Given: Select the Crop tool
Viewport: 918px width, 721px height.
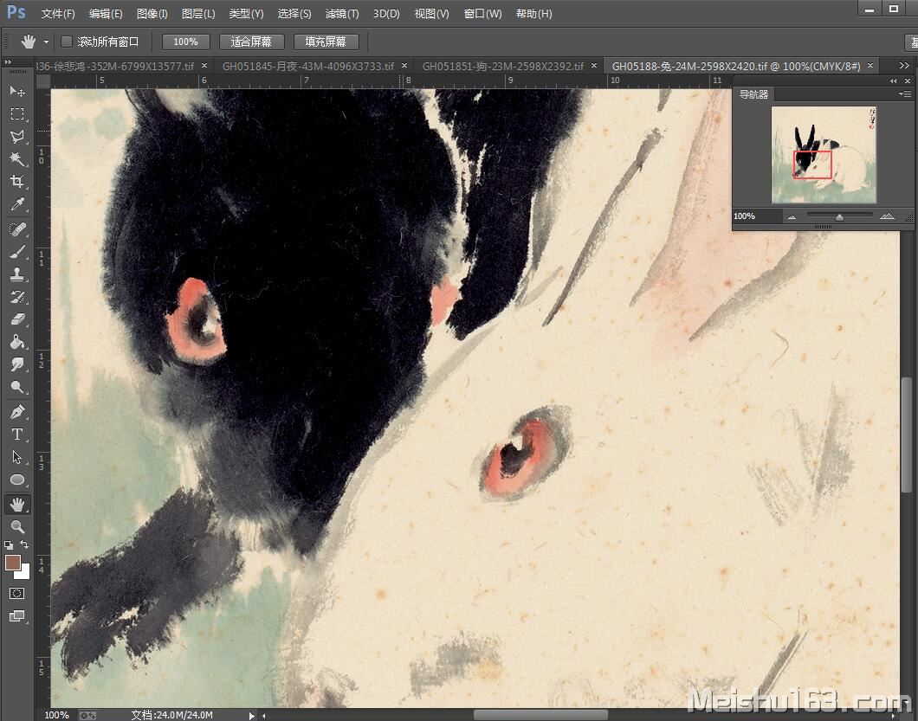Looking at the screenshot, I should pyautogui.click(x=17, y=182).
